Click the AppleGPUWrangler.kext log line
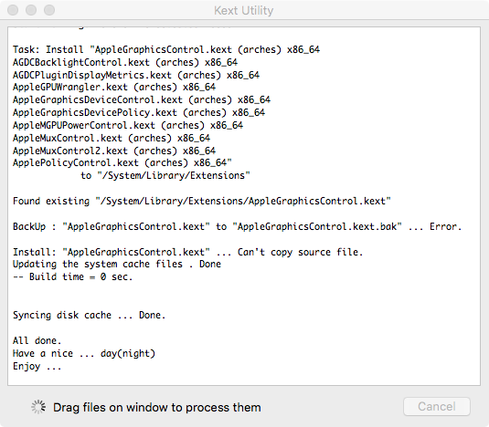The height and width of the screenshot is (427, 489). point(114,87)
